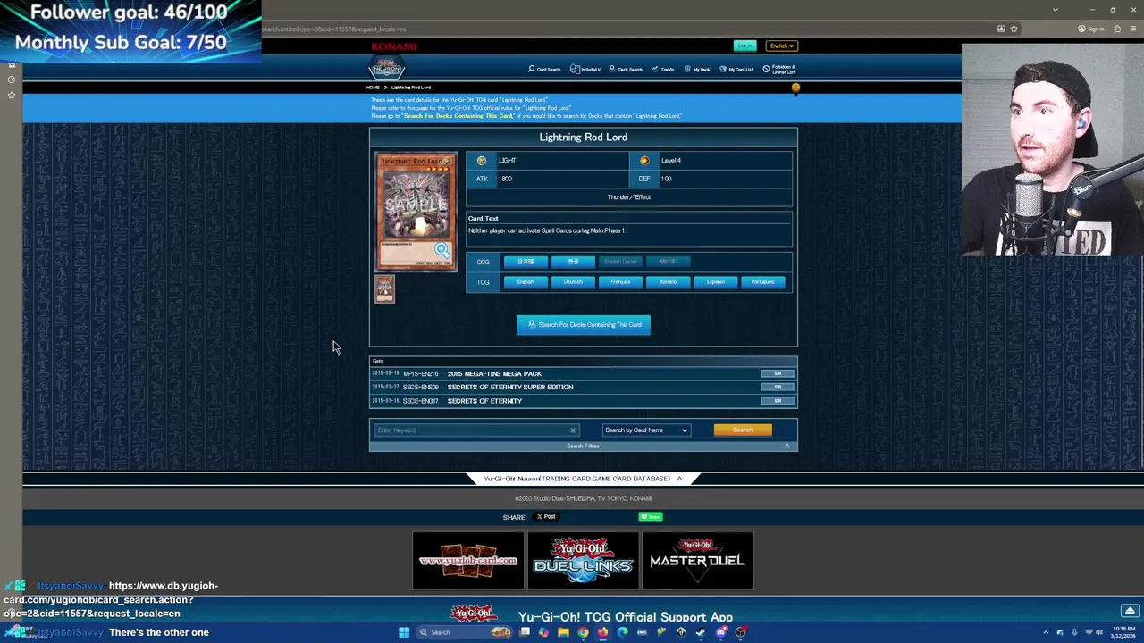This screenshot has width=1144, height=643.
Task: Switch card text to Japanese (OCG)
Action: [526, 262]
